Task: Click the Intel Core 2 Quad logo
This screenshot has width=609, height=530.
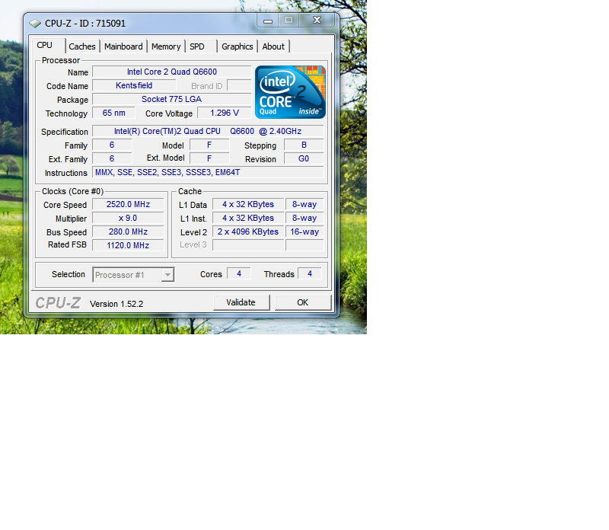Action: pyautogui.click(x=290, y=92)
